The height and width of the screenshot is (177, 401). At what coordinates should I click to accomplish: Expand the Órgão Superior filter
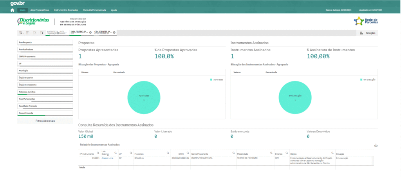click(45, 78)
